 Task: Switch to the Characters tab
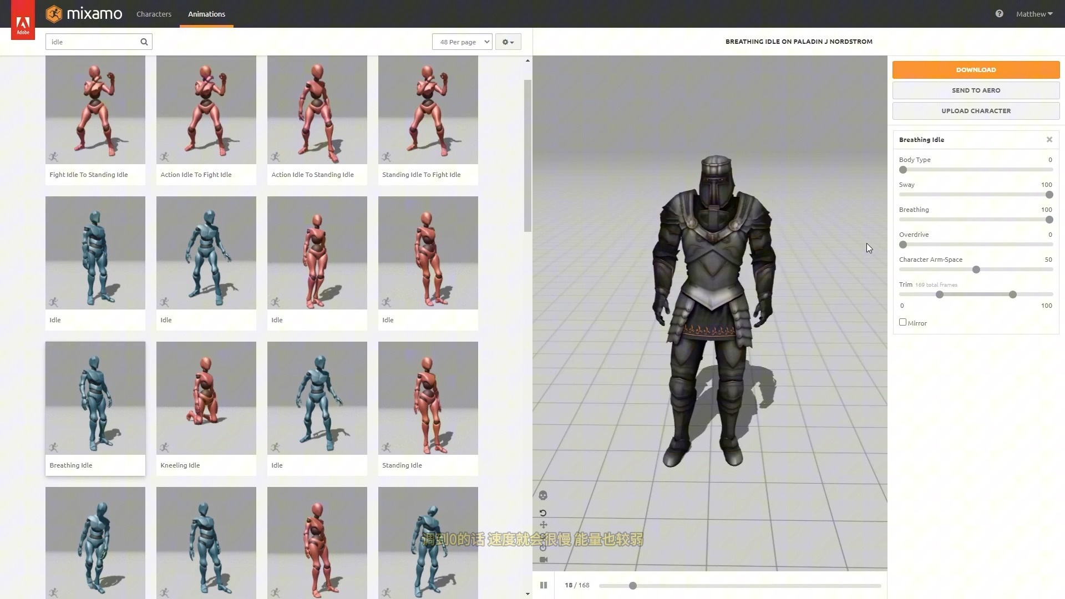pos(154,14)
